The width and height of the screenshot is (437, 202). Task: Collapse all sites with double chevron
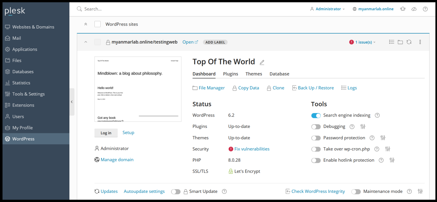click(x=86, y=24)
